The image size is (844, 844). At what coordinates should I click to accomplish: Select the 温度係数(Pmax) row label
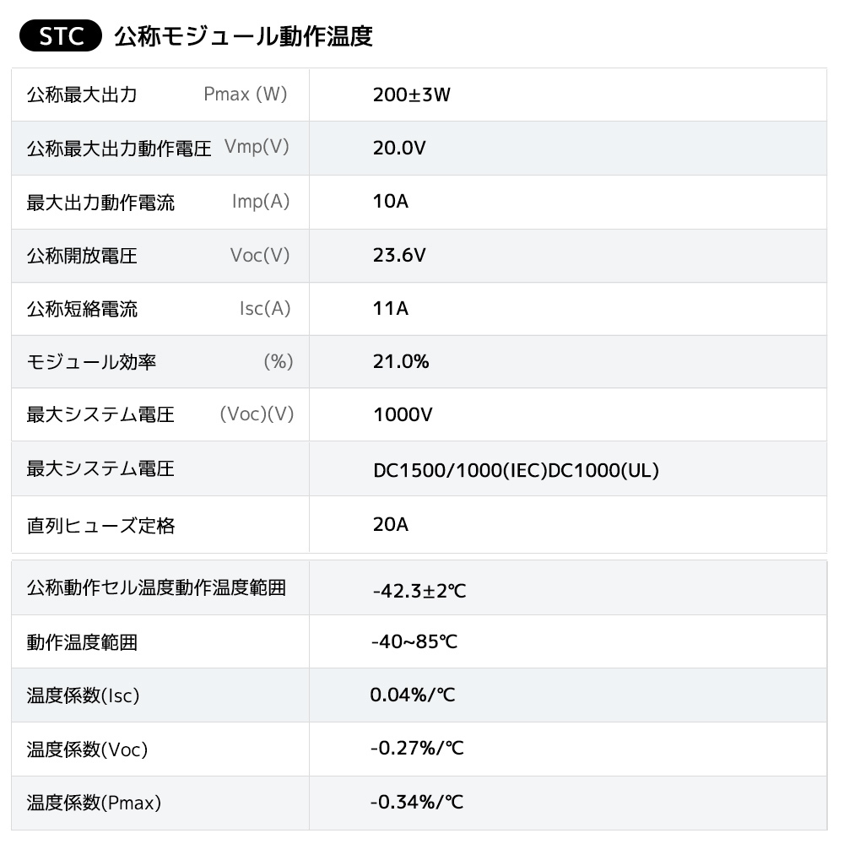click(94, 803)
